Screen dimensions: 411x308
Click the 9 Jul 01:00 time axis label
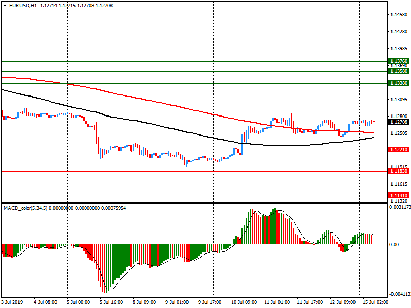pos(177,302)
